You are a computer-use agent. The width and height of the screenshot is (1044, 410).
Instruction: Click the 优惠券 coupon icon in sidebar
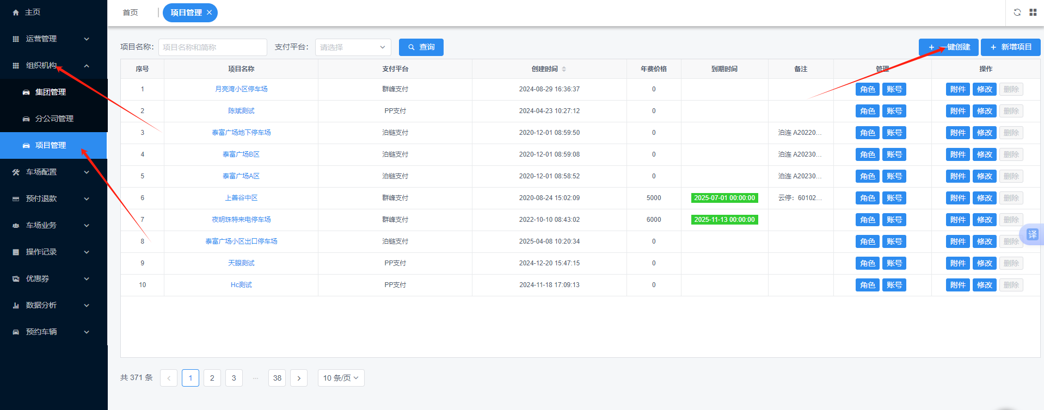click(x=16, y=279)
